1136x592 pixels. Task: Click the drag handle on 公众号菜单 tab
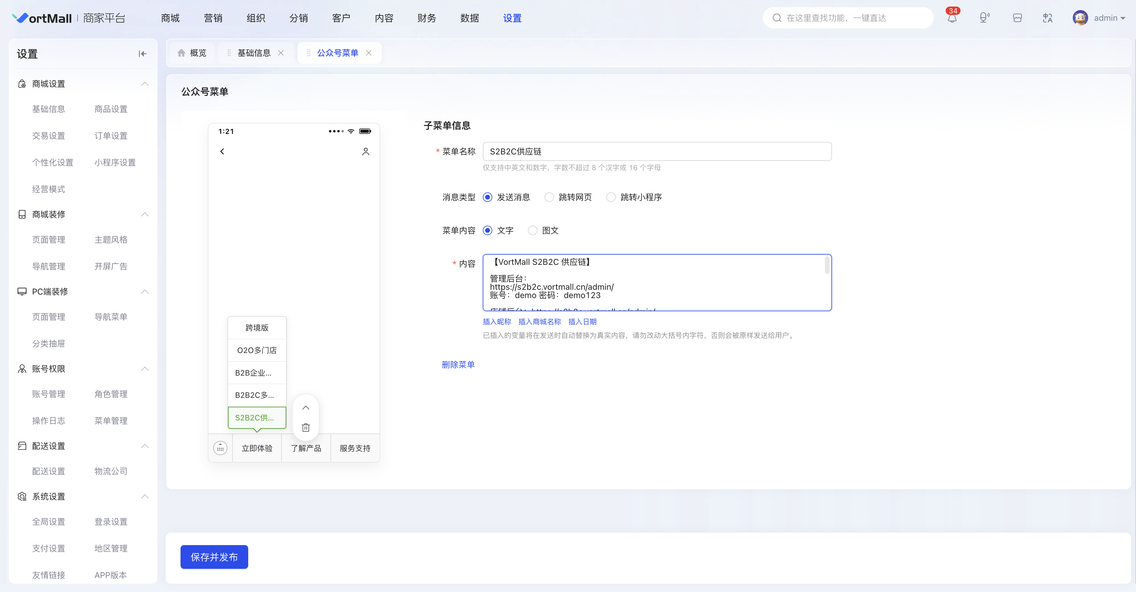pyautogui.click(x=308, y=53)
